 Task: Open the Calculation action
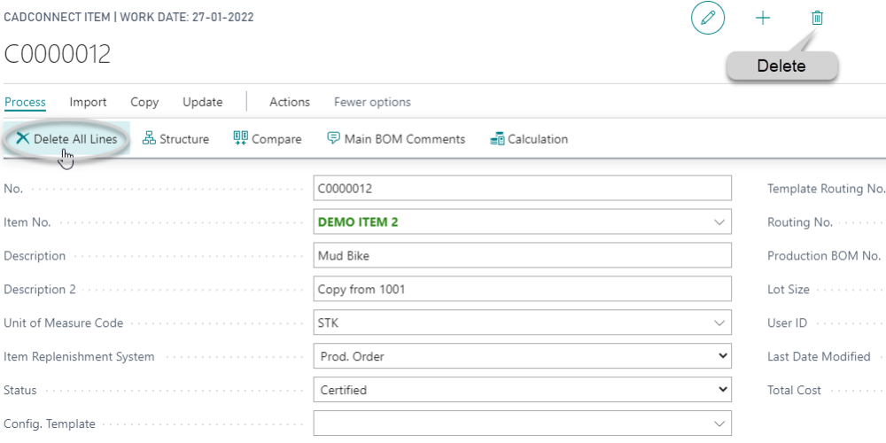click(529, 139)
